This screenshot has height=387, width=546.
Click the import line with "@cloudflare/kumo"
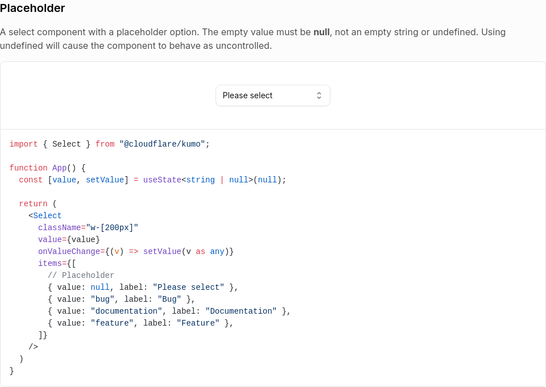coord(109,144)
